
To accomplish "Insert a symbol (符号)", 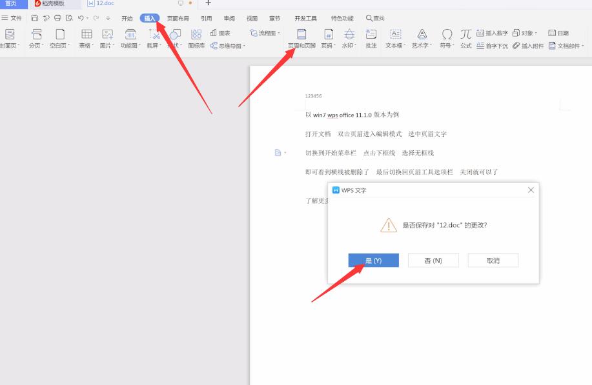I will click(447, 39).
